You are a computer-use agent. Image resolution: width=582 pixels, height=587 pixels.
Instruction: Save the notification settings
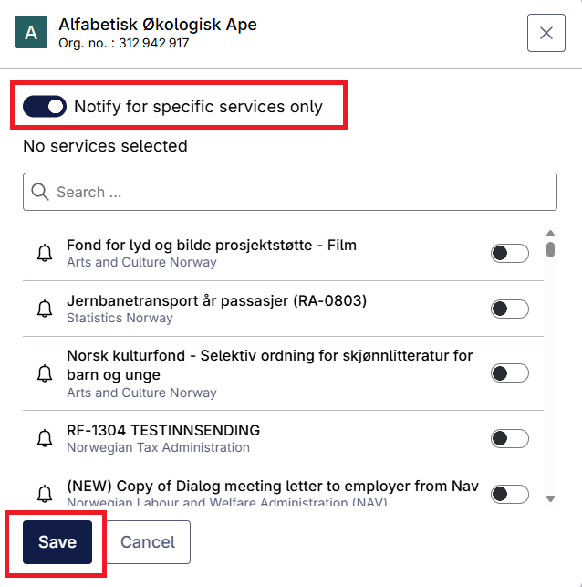57,542
